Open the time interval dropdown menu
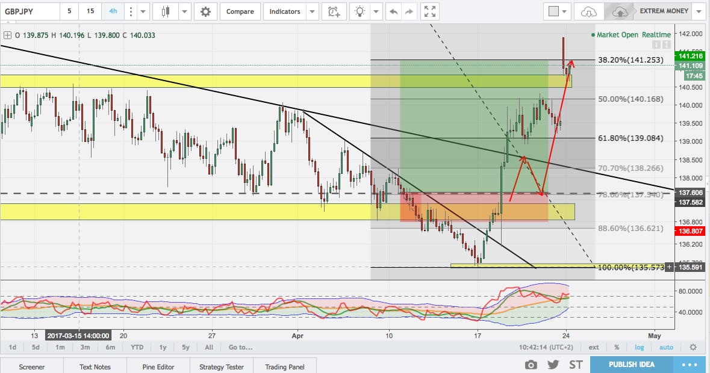The width and height of the screenshot is (710, 373). 143,11
